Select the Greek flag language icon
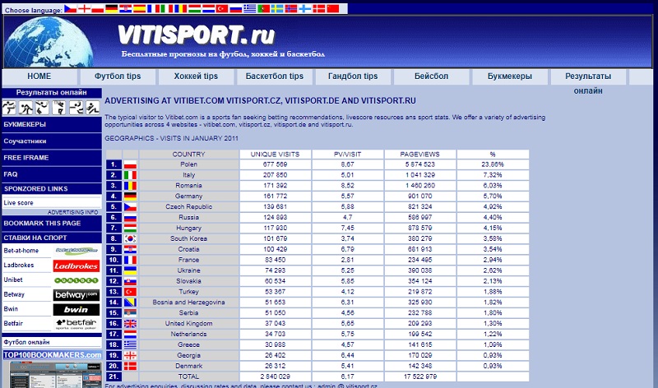The height and width of the screenshot is (388, 658). pos(250,8)
